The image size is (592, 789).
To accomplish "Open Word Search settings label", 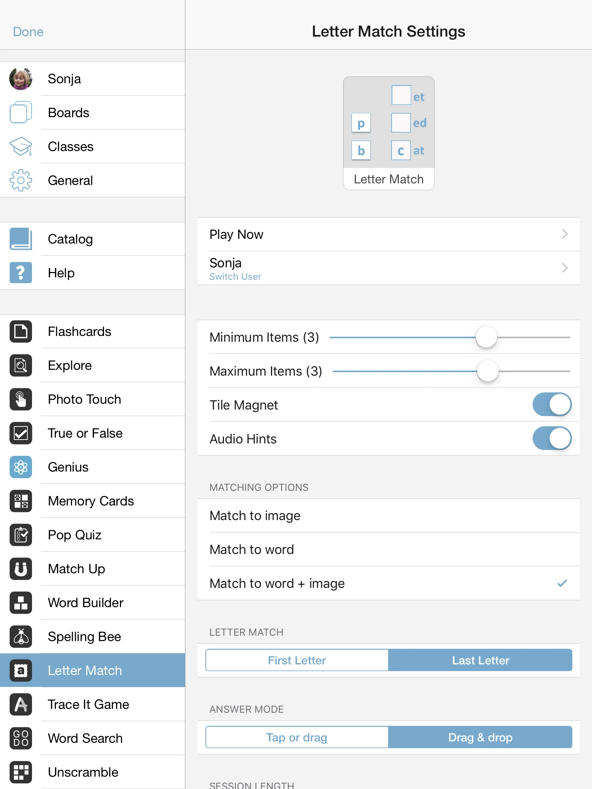I will [x=85, y=738].
